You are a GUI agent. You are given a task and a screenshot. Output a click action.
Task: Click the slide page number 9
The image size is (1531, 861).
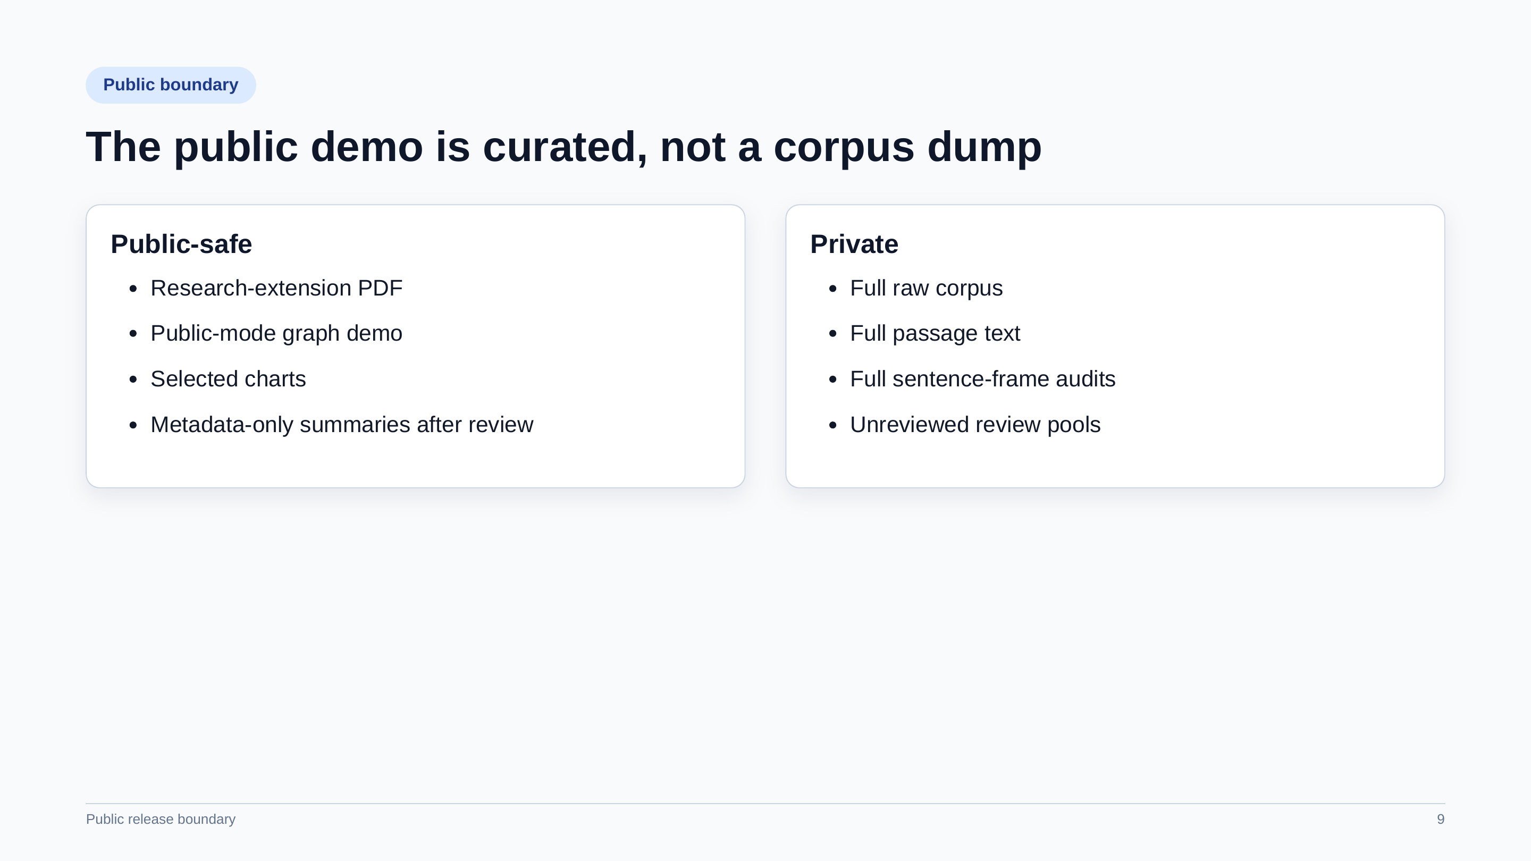click(1441, 819)
